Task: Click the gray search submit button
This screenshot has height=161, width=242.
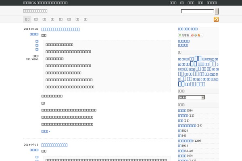Action: click(x=217, y=11)
